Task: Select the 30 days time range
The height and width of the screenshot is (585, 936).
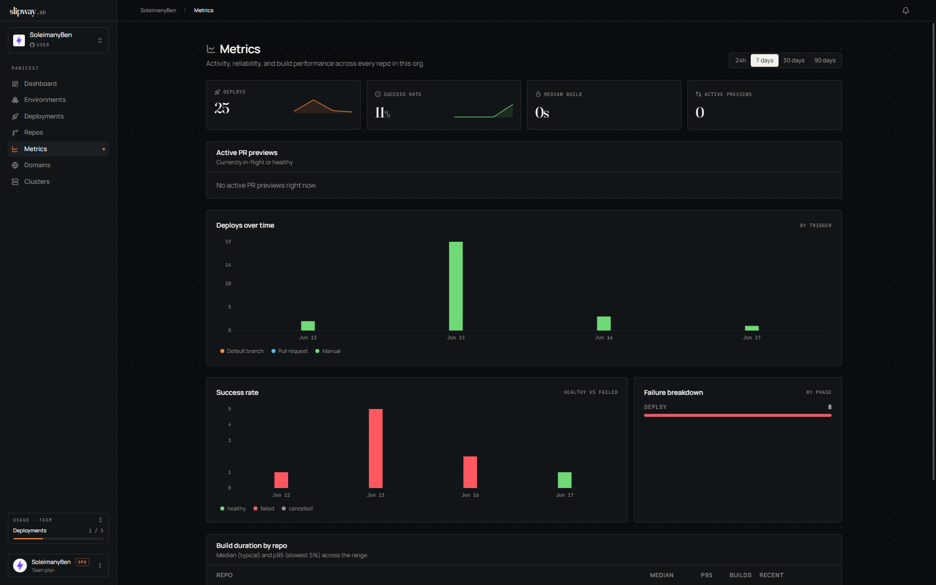Action: [794, 60]
